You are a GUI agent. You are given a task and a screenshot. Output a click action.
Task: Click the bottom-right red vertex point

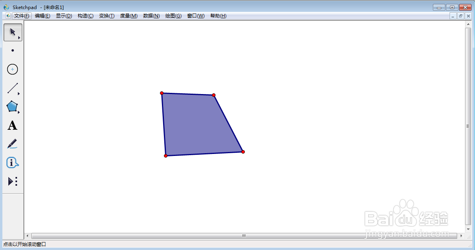[x=243, y=152]
